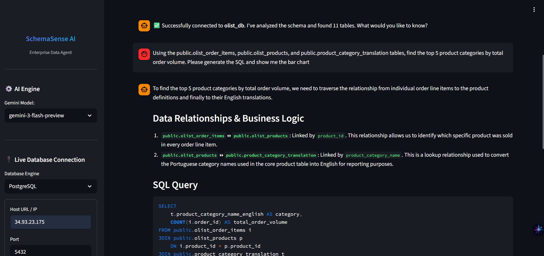
Task: Focus the Port input field
Action: pyautogui.click(x=51, y=251)
